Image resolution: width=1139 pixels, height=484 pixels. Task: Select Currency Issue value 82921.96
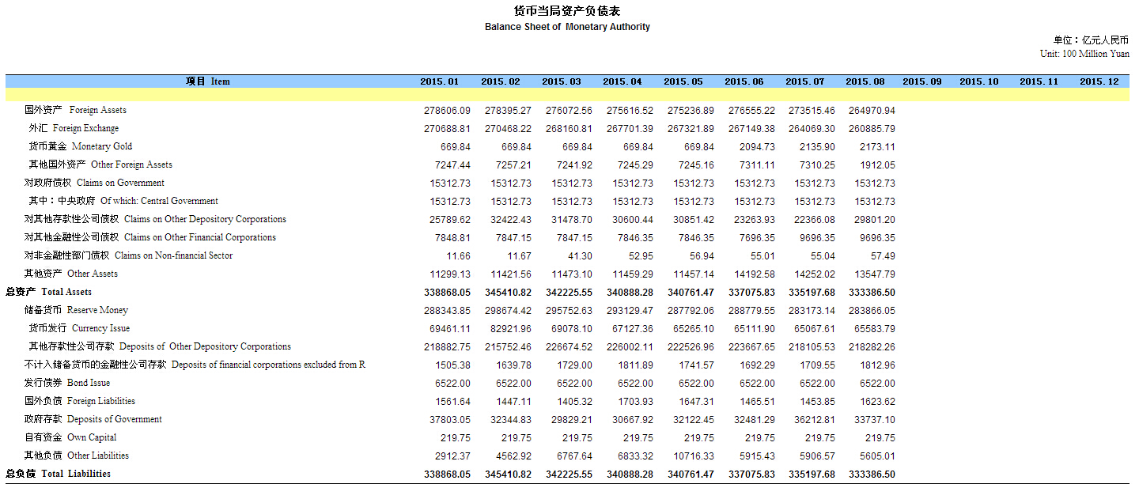[x=510, y=329]
